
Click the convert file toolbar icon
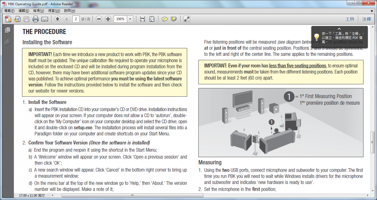pos(17,19)
